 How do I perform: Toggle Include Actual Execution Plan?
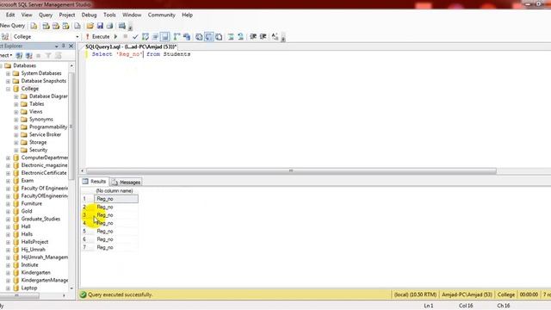coord(176,36)
